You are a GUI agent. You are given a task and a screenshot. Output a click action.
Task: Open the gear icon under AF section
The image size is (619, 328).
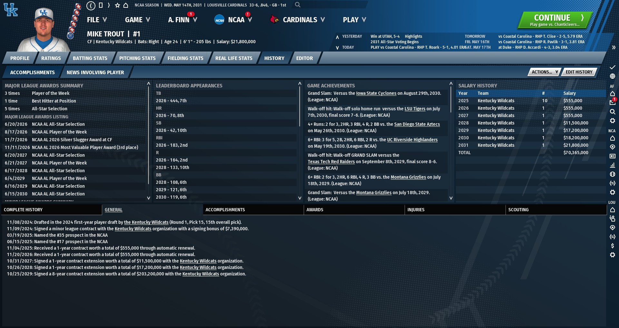click(613, 121)
